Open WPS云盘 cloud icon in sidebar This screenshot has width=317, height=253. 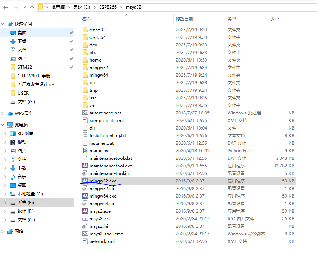tap(10, 113)
